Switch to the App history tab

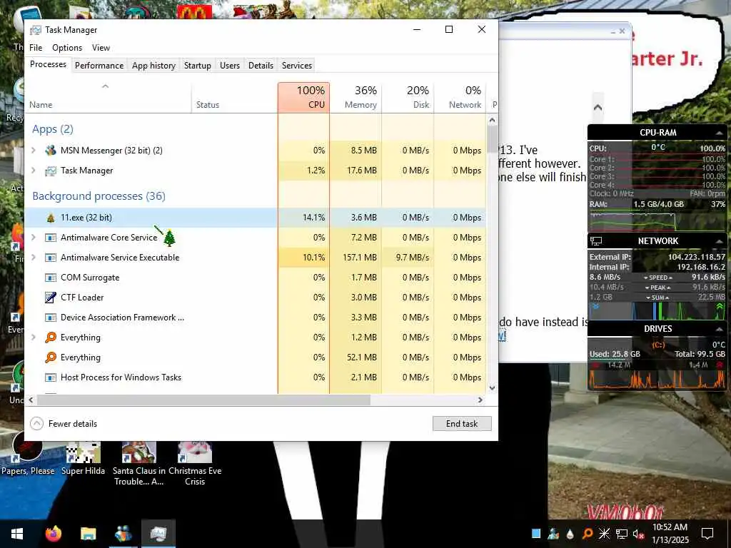click(x=154, y=66)
